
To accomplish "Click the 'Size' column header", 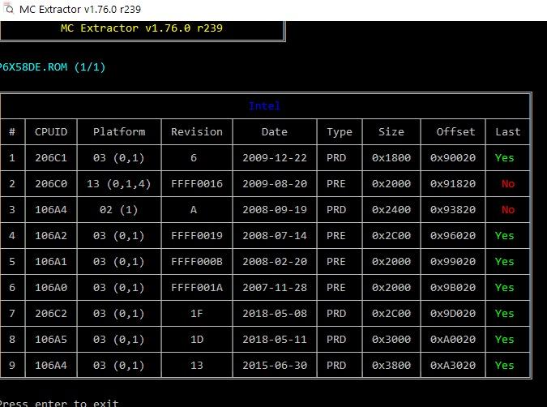I will pyautogui.click(x=391, y=131).
